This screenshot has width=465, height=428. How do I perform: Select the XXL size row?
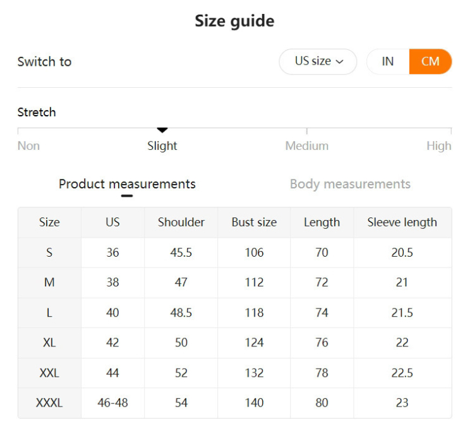[x=49, y=373]
